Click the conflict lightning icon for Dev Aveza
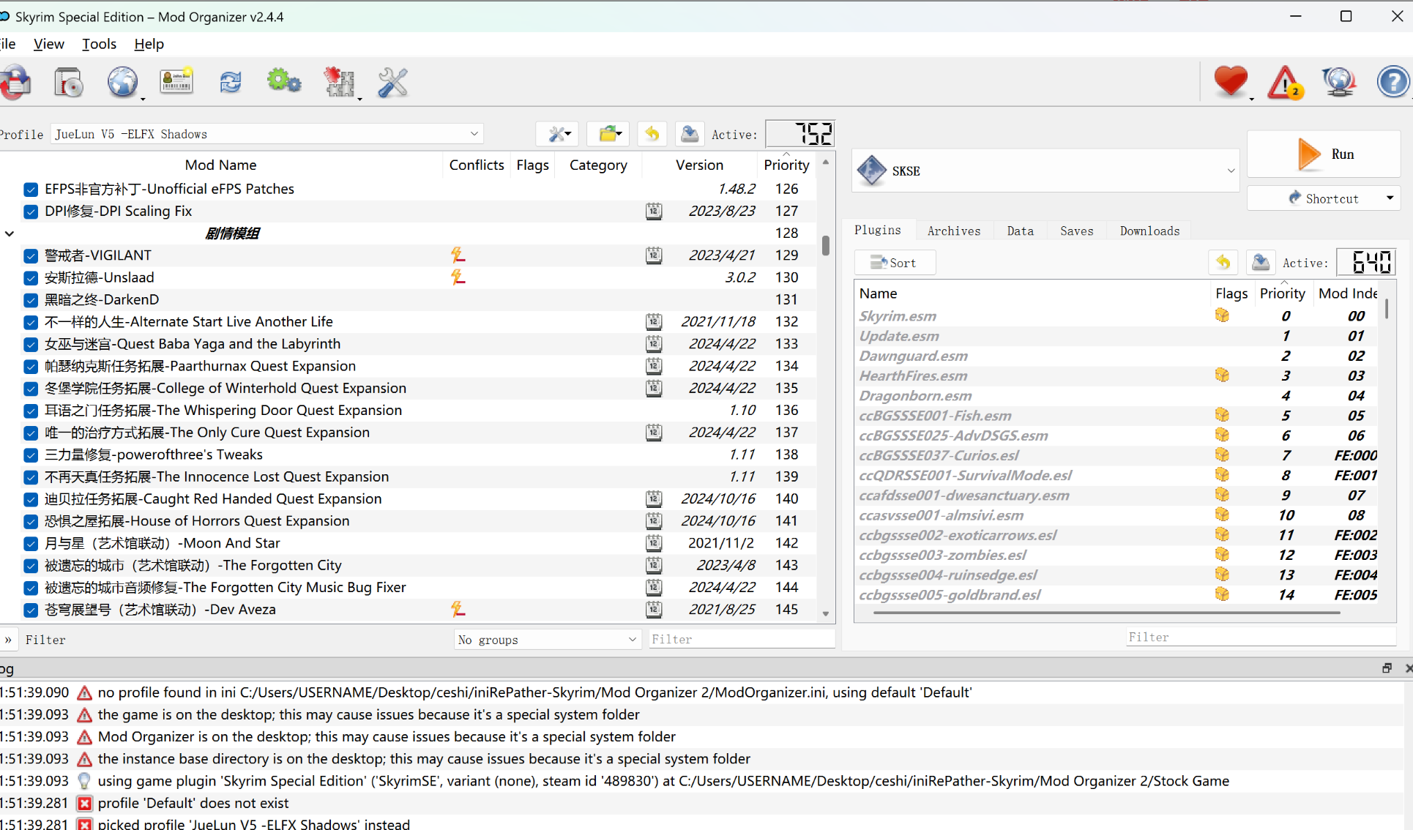 458,609
